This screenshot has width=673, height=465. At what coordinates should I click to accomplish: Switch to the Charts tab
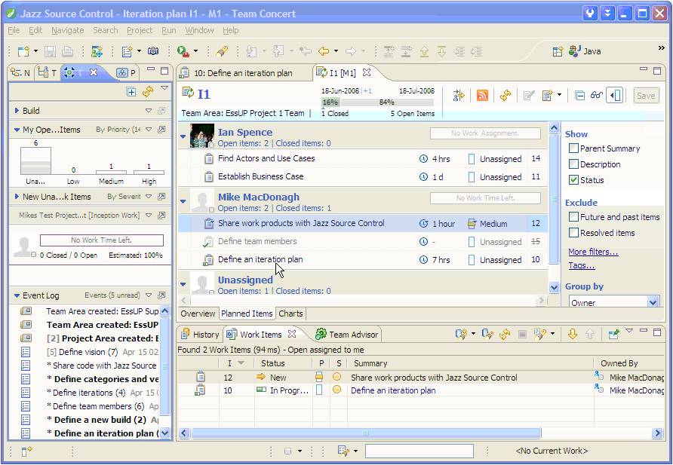(290, 314)
